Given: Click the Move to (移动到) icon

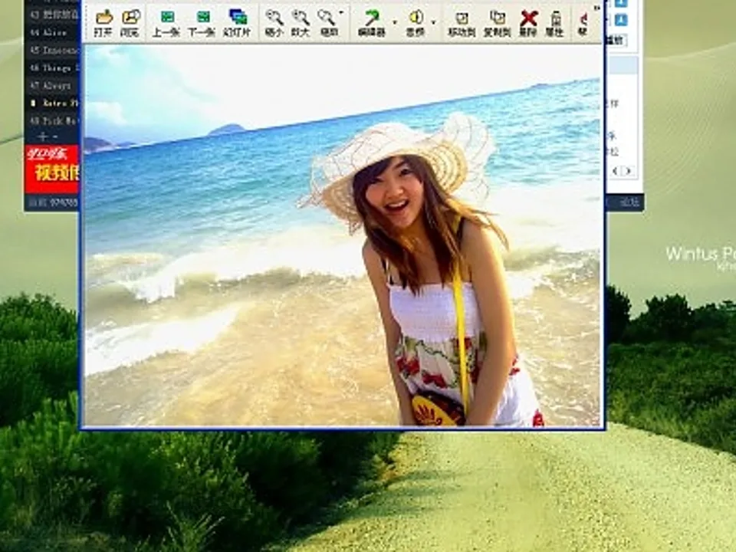Looking at the screenshot, I should click(461, 21).
